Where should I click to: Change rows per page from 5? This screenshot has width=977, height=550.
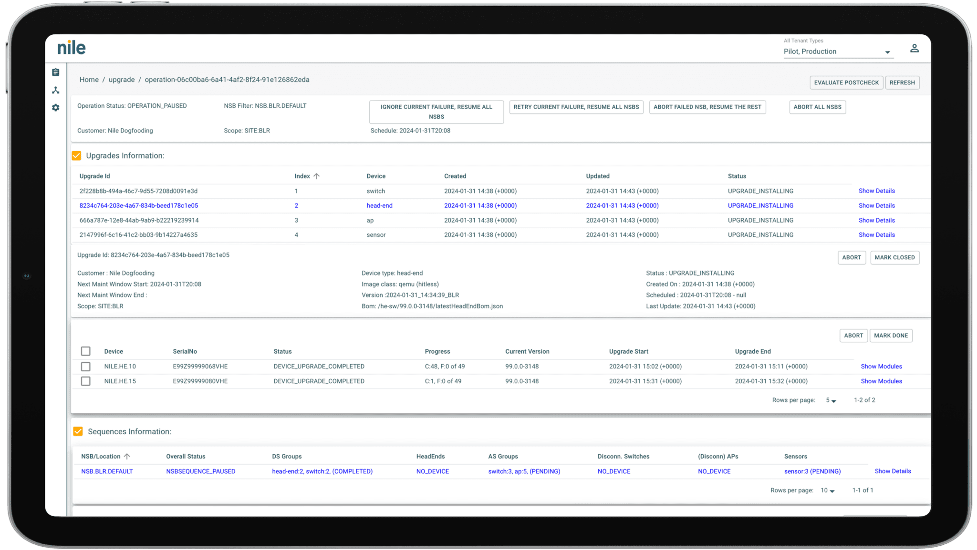tap(830, 400)
